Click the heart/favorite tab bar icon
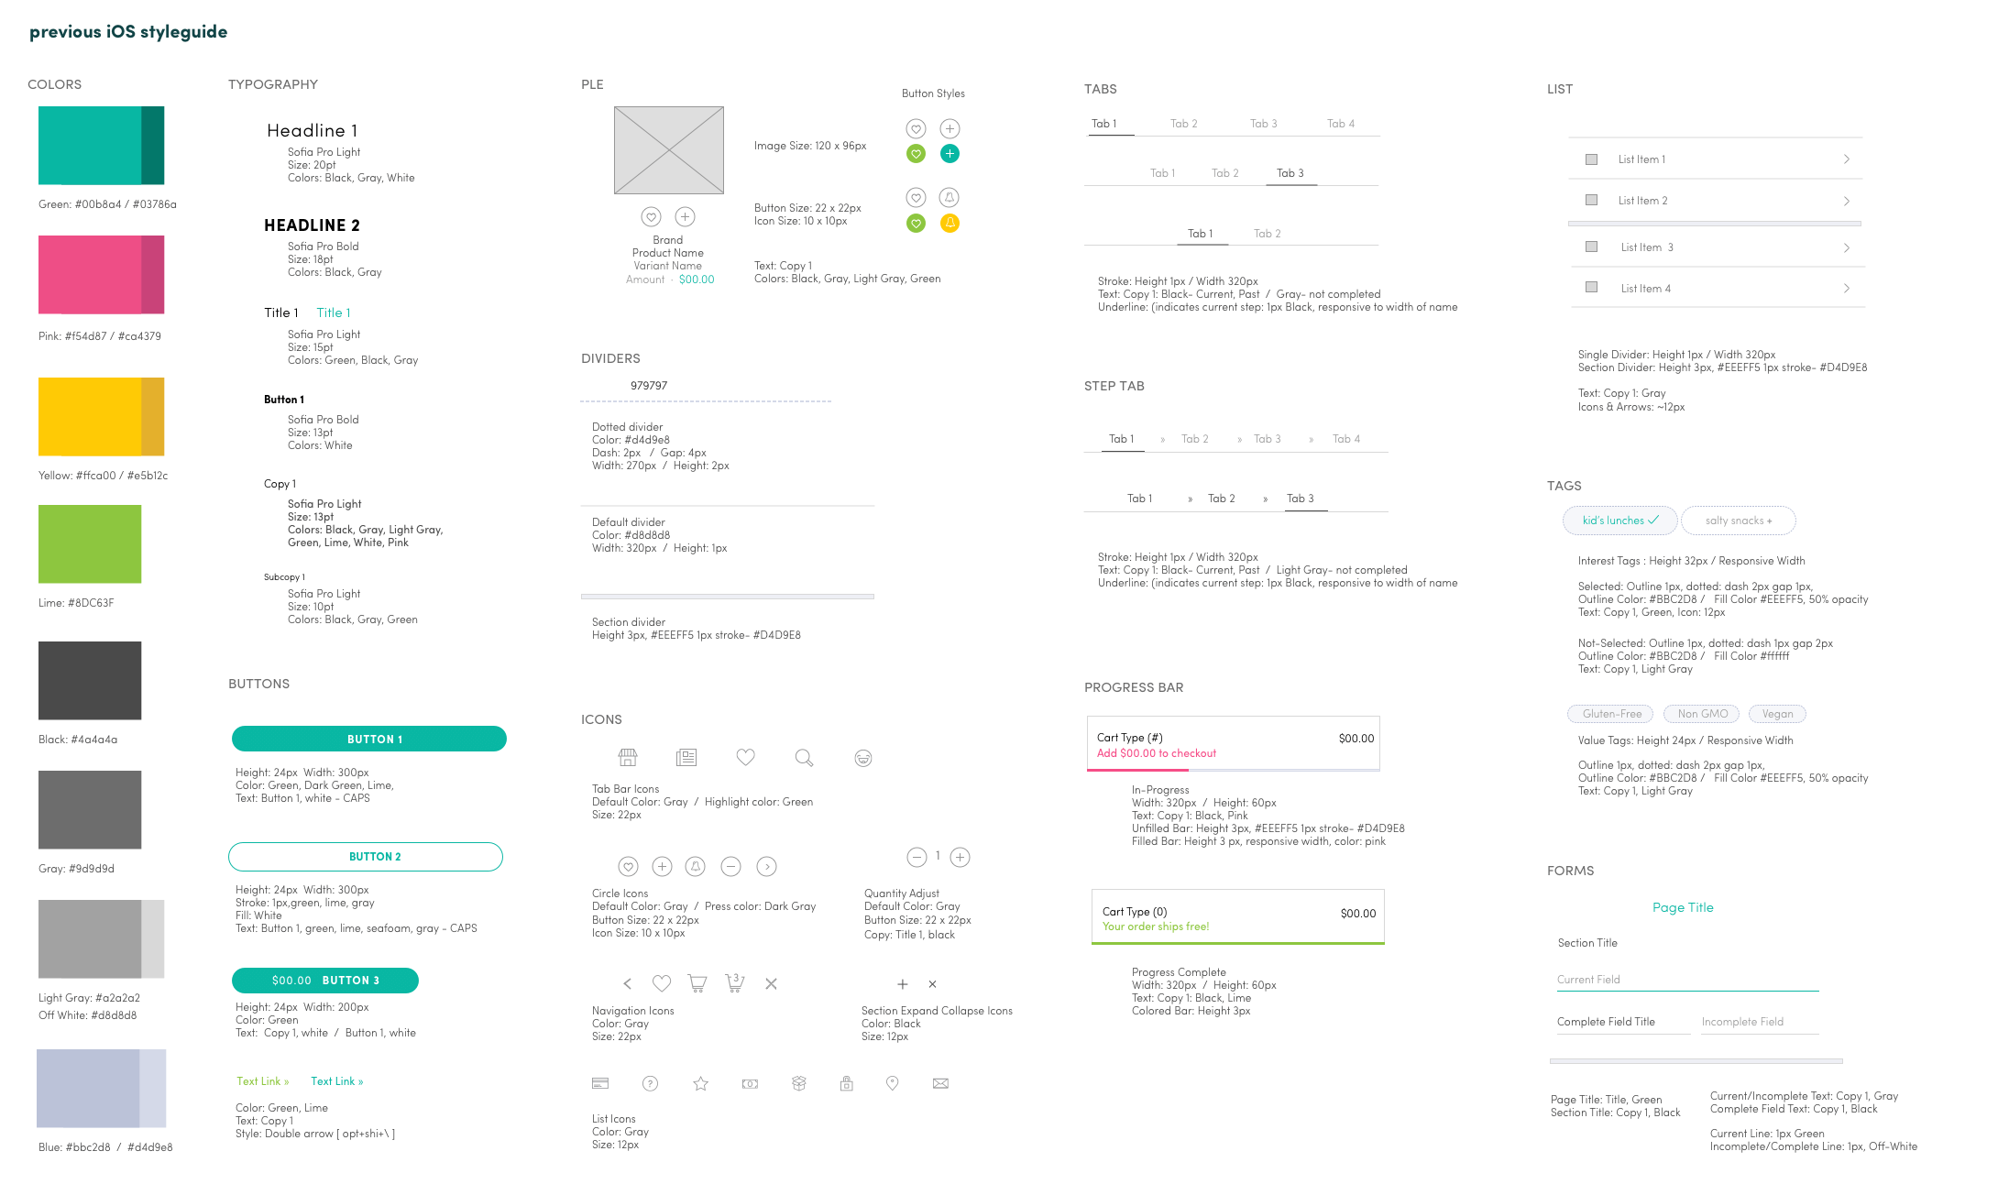Screen dimensions: 2009x1184 (x=744, y=757)
